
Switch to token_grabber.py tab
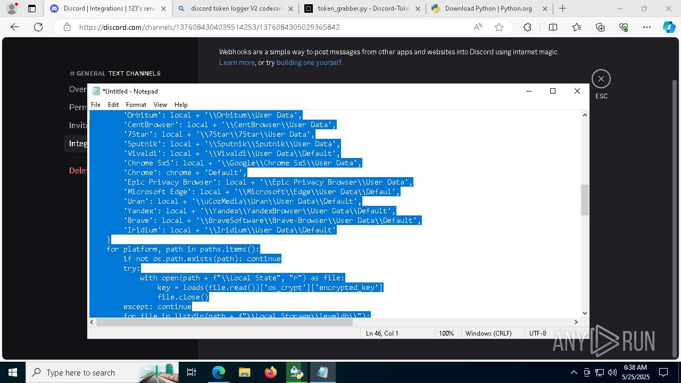pos(363,9)
